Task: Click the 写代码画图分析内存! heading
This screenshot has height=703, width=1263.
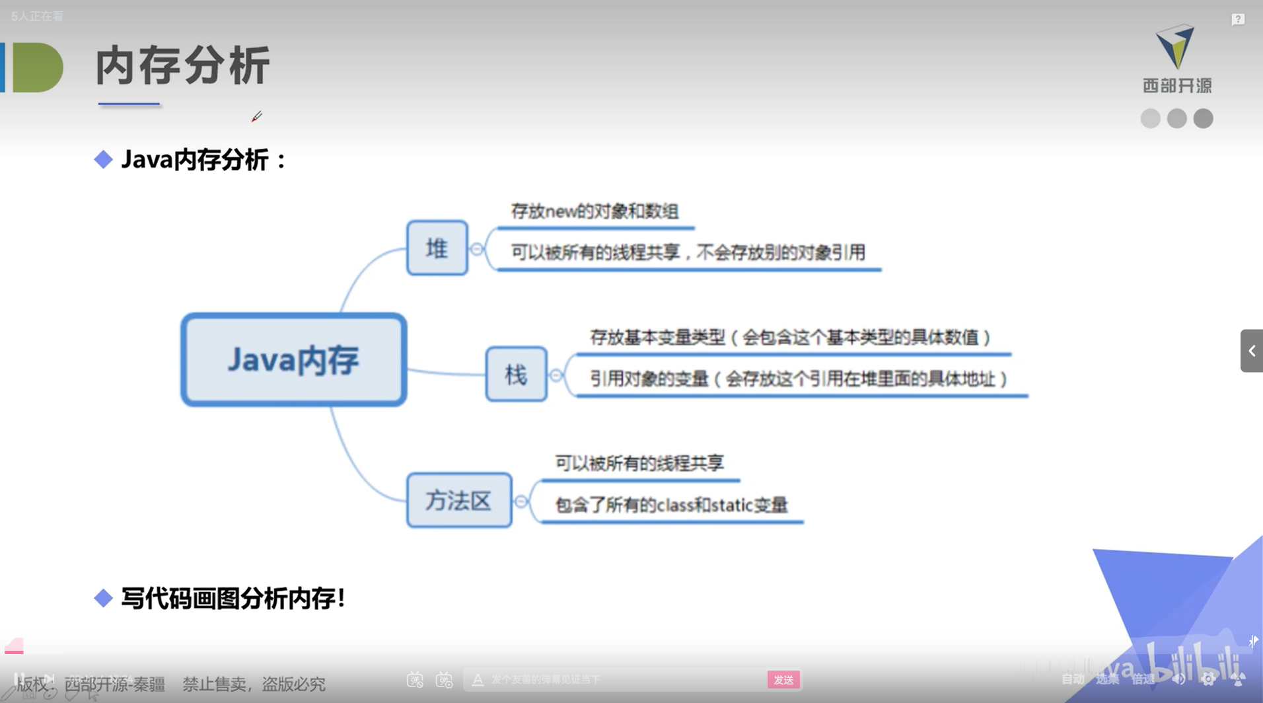Action: pos(233,599)
